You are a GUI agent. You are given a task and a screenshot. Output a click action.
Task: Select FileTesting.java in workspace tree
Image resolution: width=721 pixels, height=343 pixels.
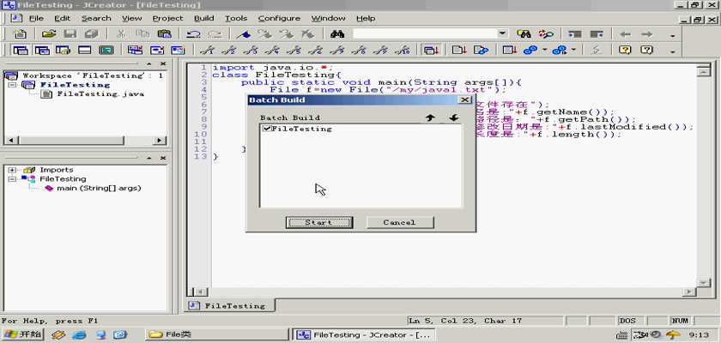[x=100, y=93]
